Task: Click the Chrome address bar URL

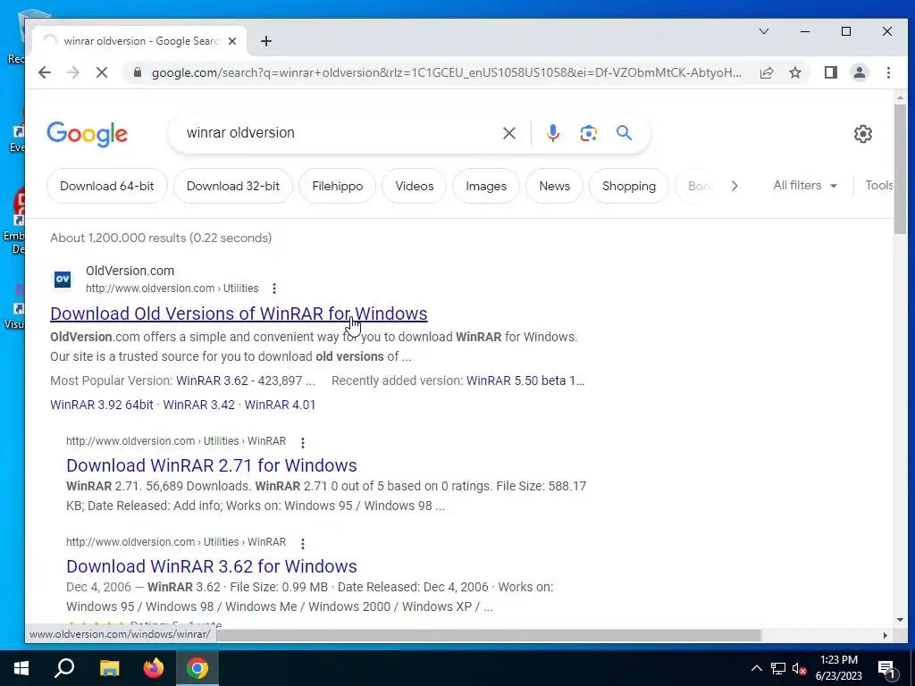Action: pos(447,72)
